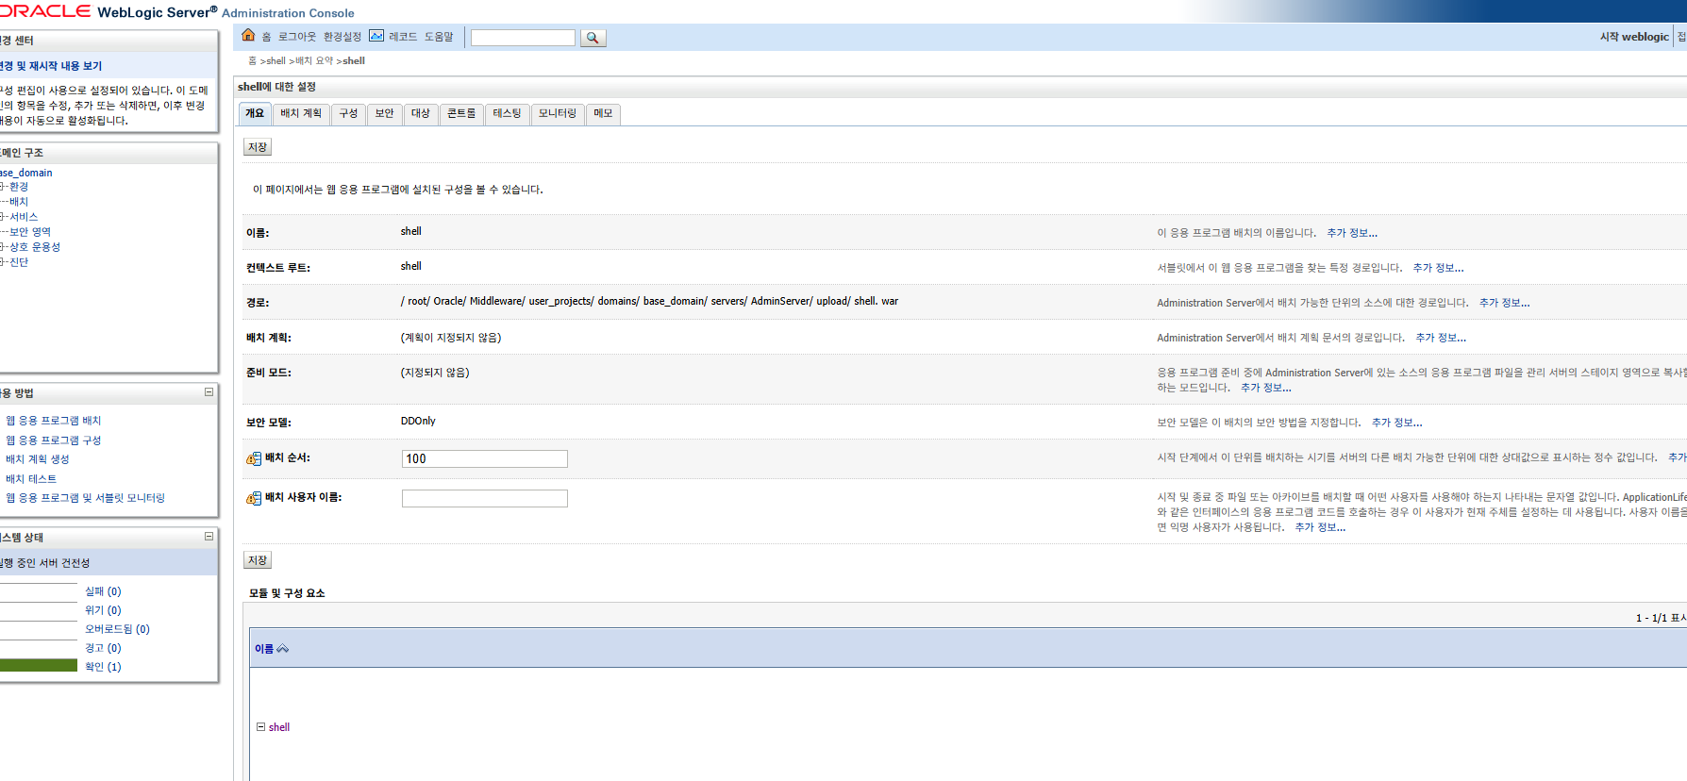Select the 보안 tab
This screenshot has width=1687, height=781.
coord(384,113)
